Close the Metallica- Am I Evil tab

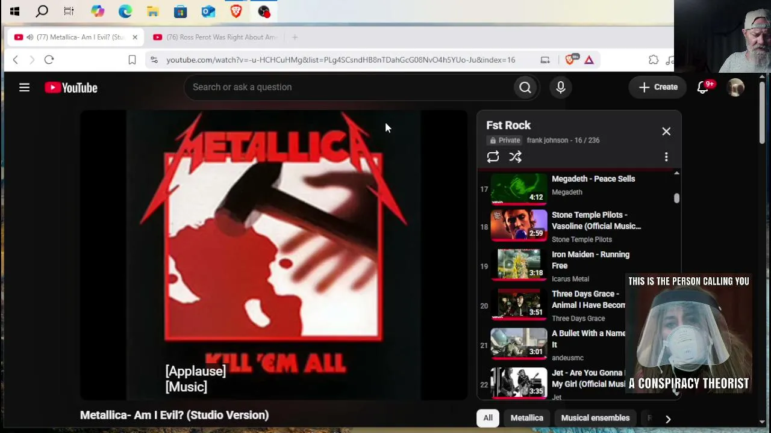[135, 37]
